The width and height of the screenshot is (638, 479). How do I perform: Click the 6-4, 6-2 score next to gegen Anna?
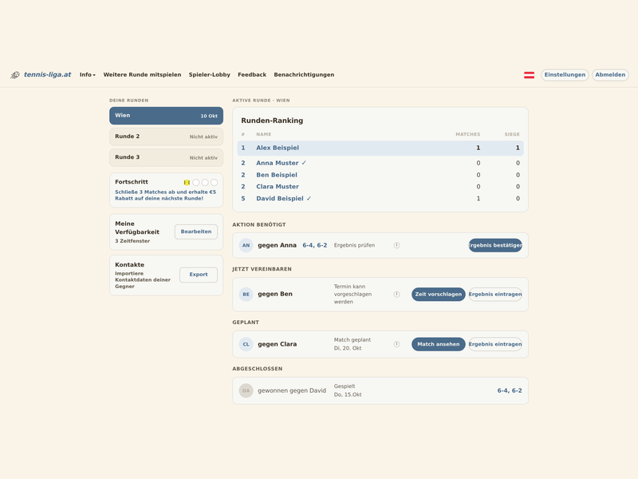314,245
